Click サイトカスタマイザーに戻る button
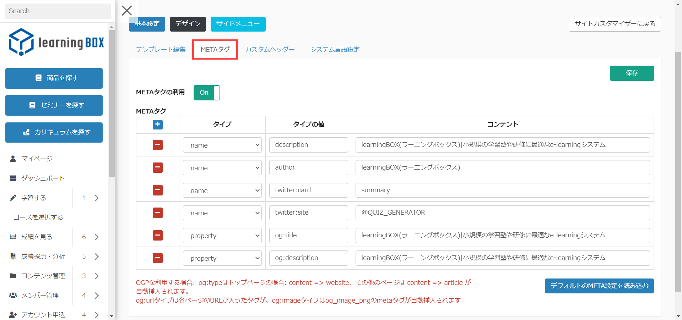This screenshot has height=320, width=682. click(615, 24)
